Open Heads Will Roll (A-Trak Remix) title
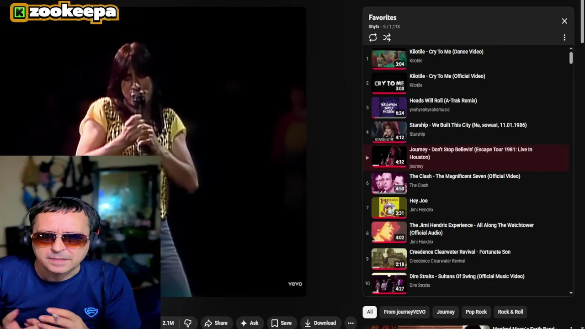Image resolution: width=585 pixels, height=329 pixels. [x=443, y=101]
